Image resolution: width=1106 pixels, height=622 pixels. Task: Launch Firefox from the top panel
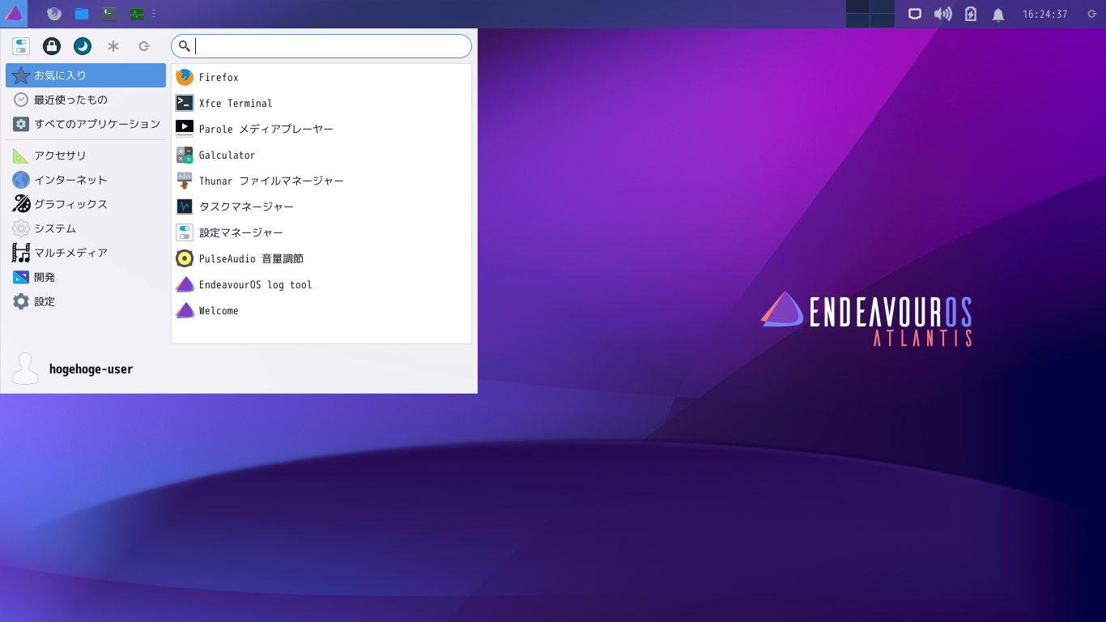click(x=54, y=14)
